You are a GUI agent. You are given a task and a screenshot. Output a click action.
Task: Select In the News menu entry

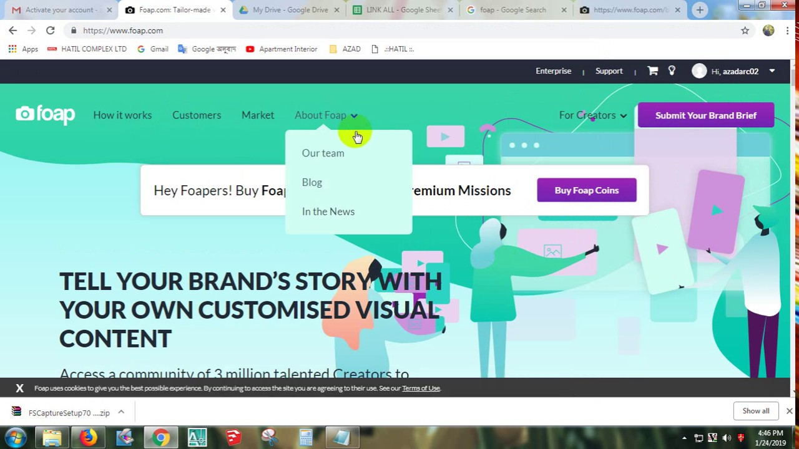(x=328, y=211)
